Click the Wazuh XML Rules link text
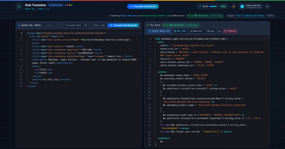285x149 pixels. pos(129,16)
